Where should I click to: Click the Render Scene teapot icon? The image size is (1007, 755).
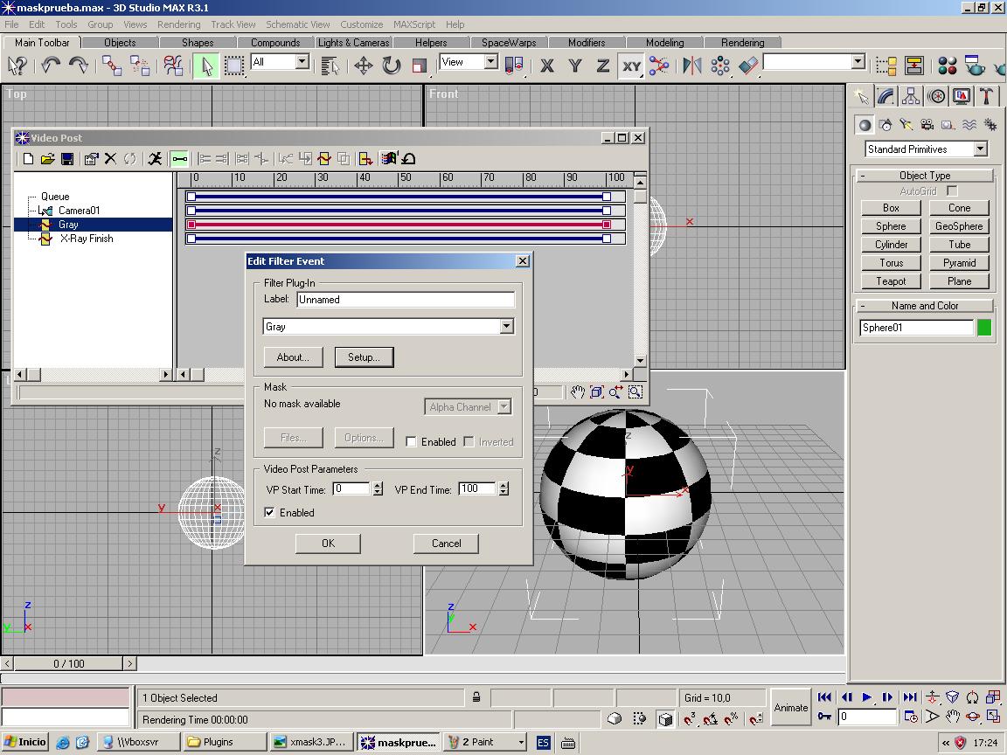point(974,66)
